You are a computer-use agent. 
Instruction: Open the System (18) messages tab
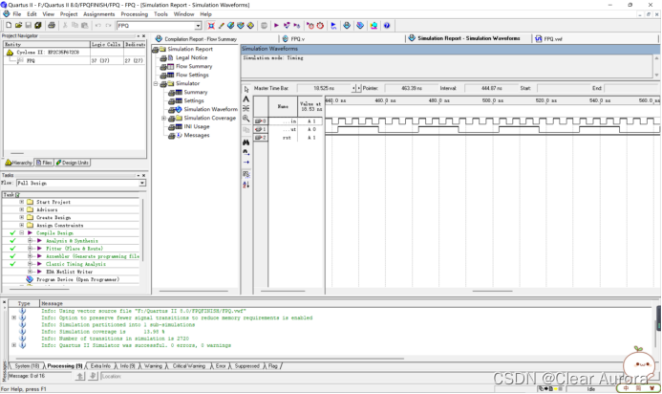click(x=27, y=366)
